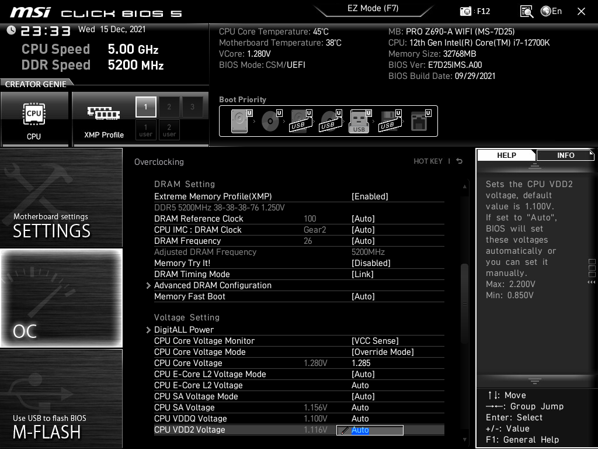The image size is (598, 449).
Task: Close the BIOS with the X button
Action: [581, 12]
